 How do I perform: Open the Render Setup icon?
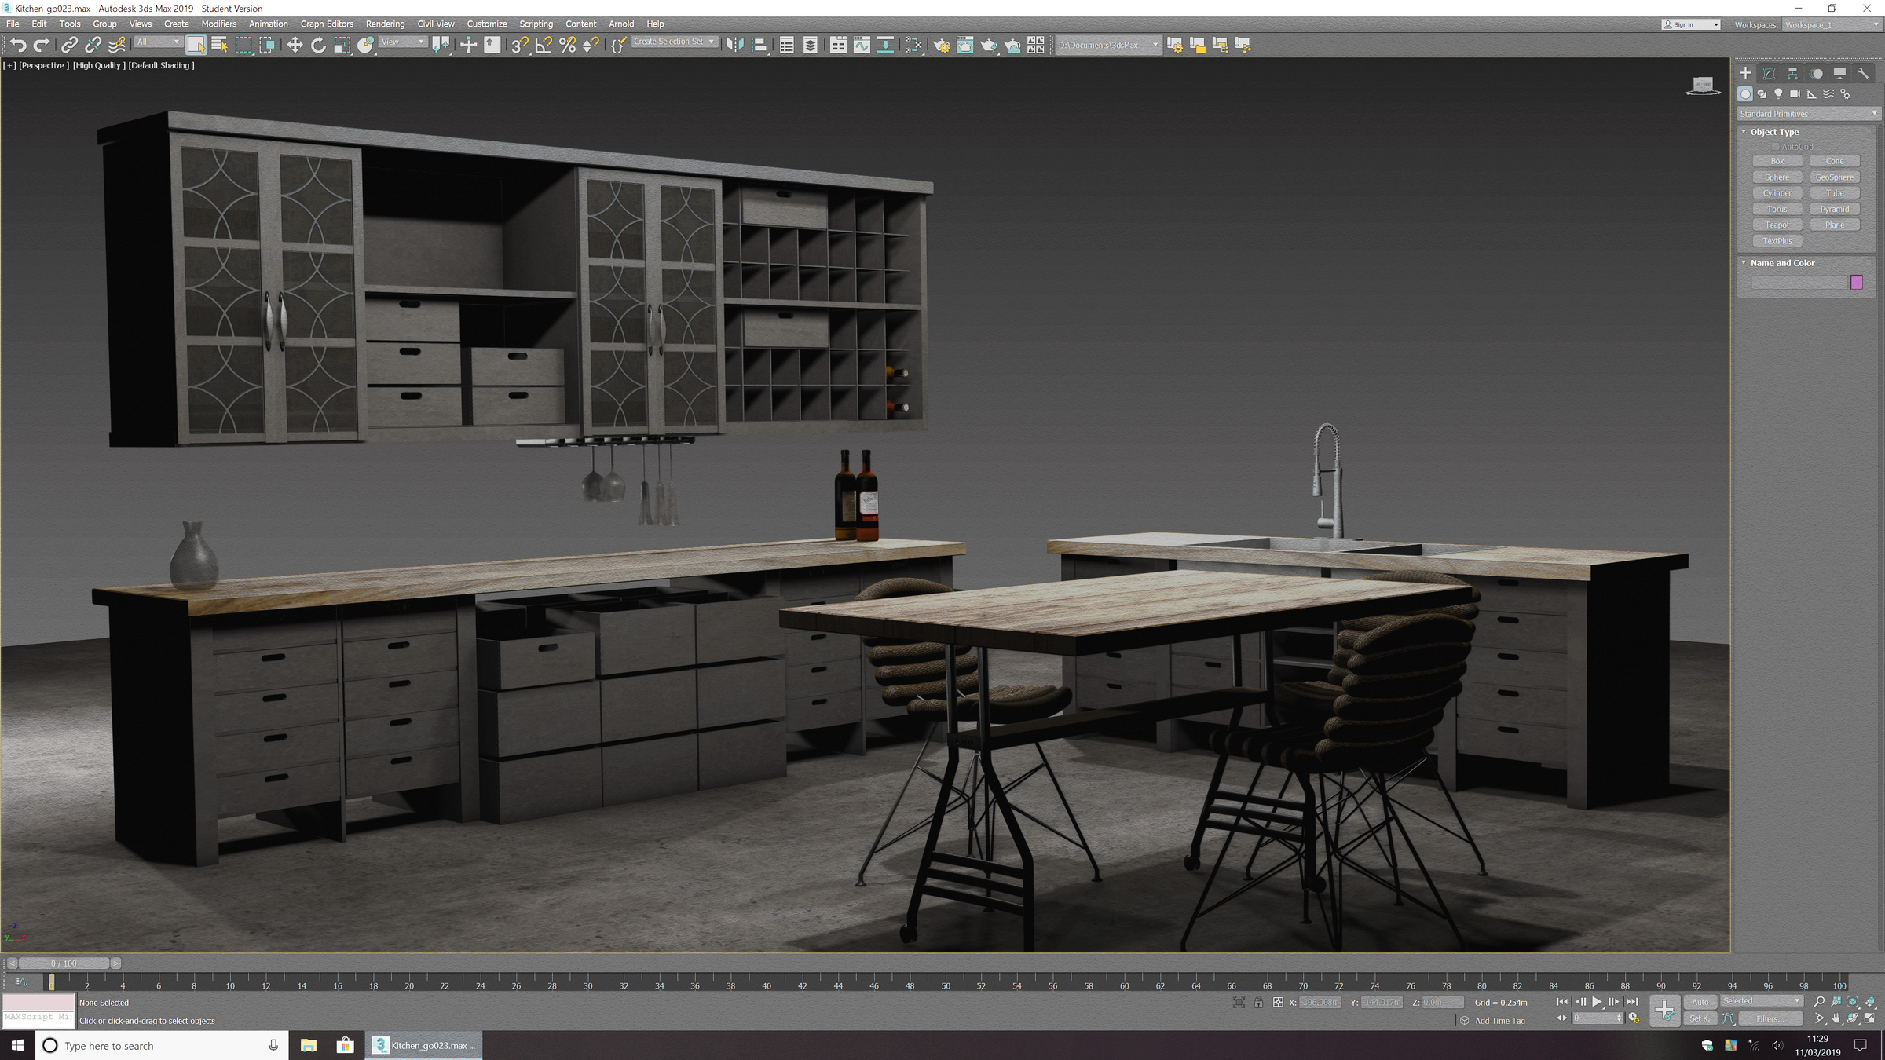click(x=941, y=45)
